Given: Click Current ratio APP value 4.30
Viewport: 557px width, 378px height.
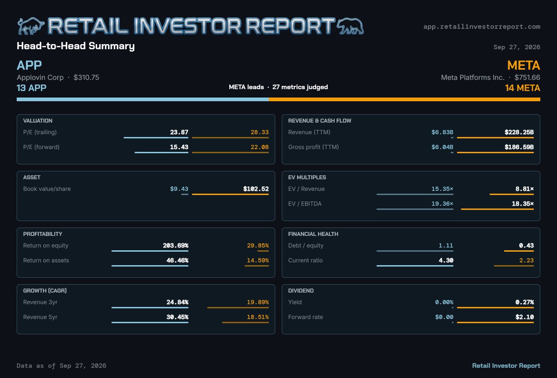Looking at the screenshot, I should (446, 261).
